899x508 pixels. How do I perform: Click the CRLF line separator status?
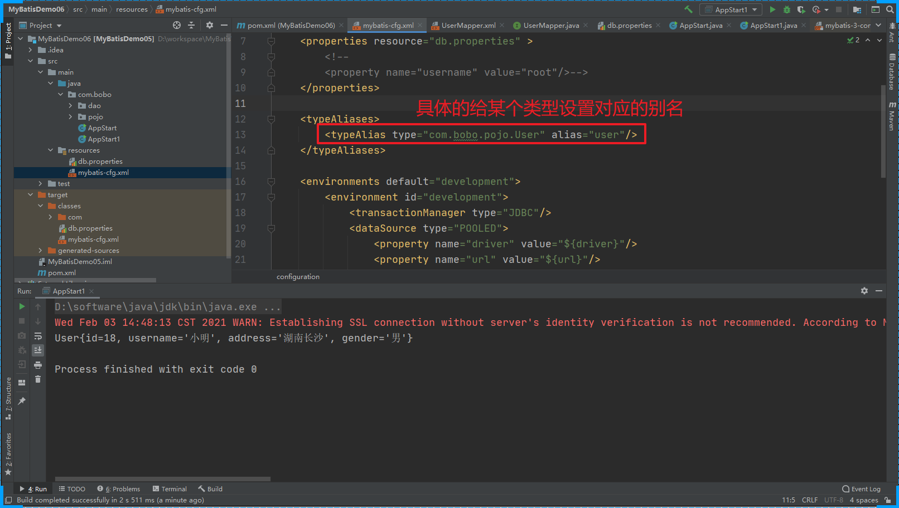809,500
